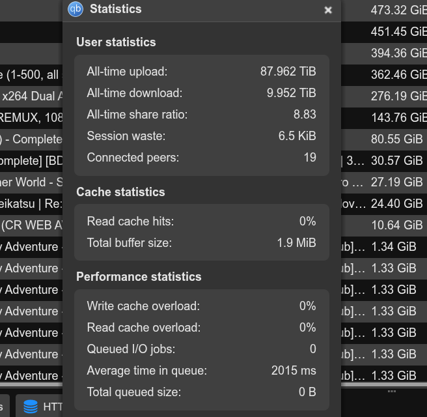Image resolution: width=427 pixels, height=417 pixels.
Task: Click the Write cache overload label
Action: pyautogui.click(x=143, y=306)
